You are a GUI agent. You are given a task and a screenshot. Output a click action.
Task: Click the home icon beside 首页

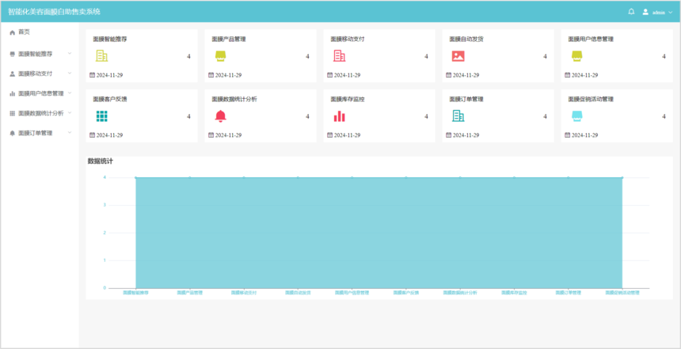(x=12, y=32)
